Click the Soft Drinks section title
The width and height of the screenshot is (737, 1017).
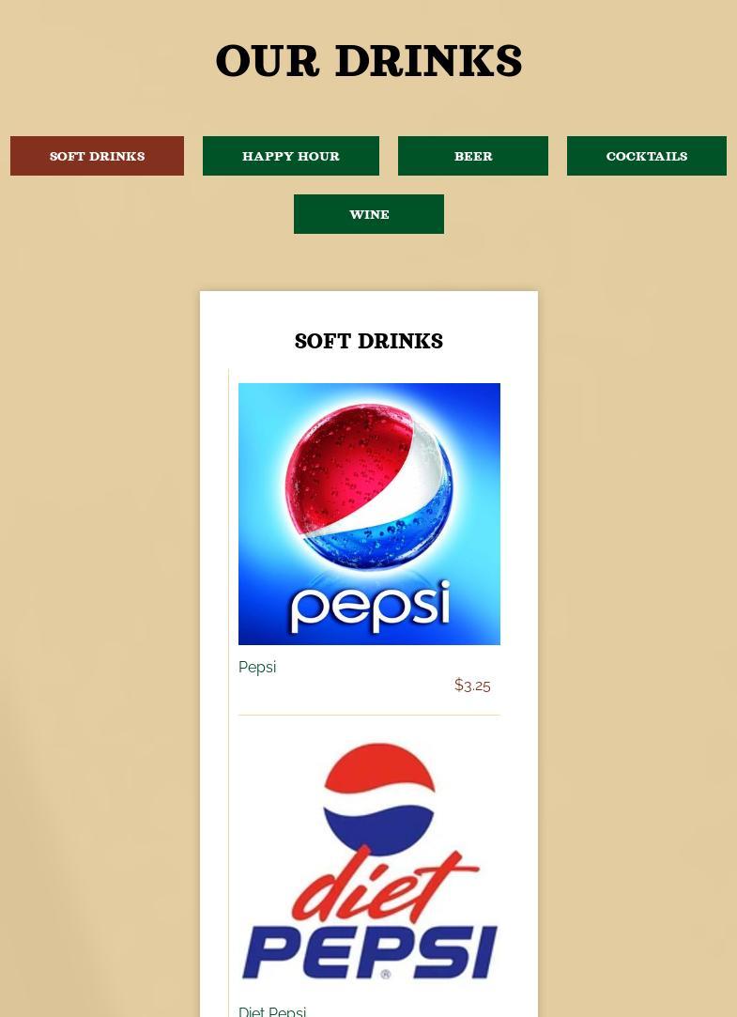pyautogui.click(x=369, y=341)
